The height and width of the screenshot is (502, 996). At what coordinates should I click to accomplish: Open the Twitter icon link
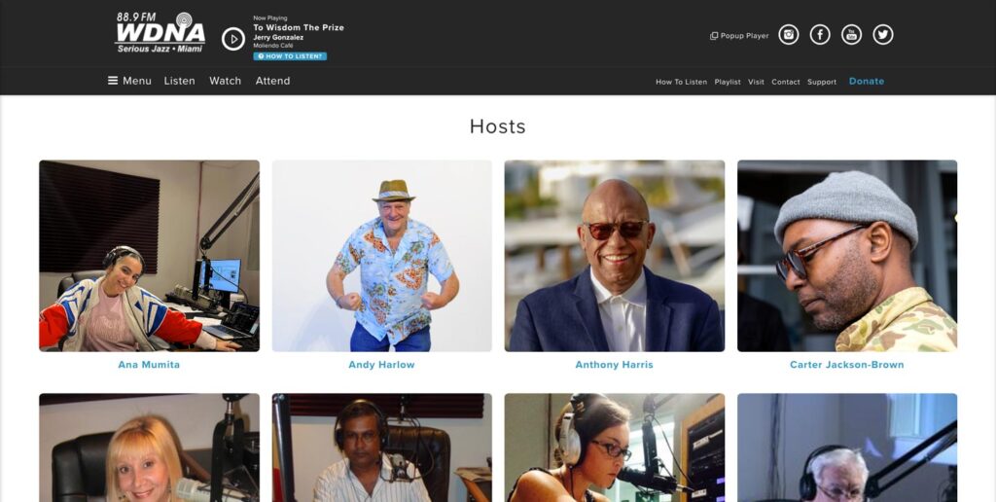pyautogui.click(x=882, y=35)
